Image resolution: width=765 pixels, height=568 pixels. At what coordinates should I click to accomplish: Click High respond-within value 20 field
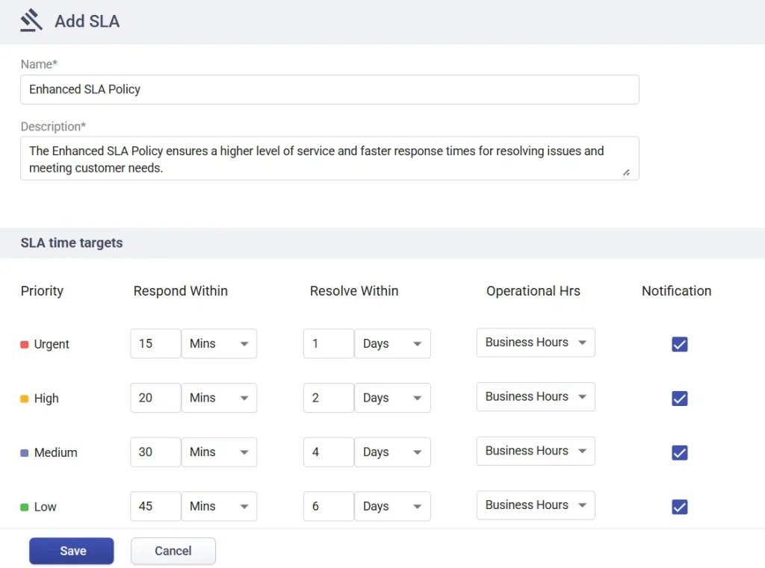(x=155, y=398)
